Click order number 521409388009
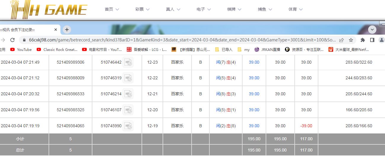The width and height of the screenshot is (385, 158). 70,78
